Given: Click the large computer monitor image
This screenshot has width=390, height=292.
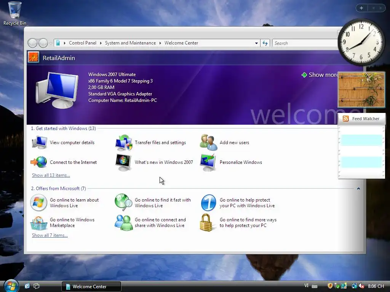Looking at the screenshot, I should pos(57,90).
